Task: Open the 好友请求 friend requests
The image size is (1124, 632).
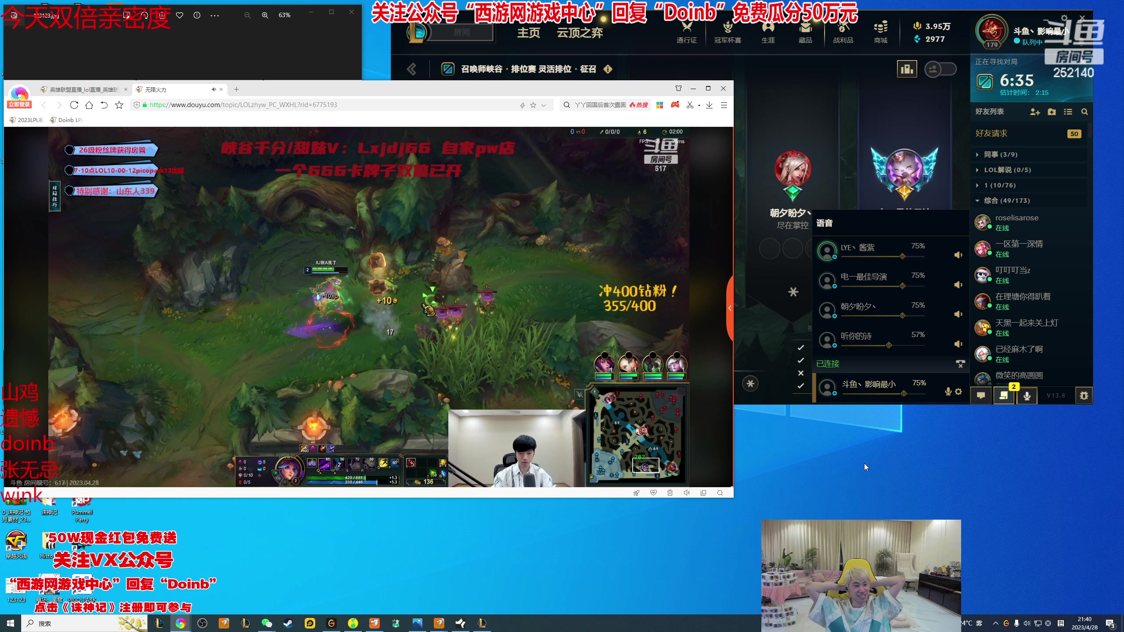Action: pos(1029,133)
